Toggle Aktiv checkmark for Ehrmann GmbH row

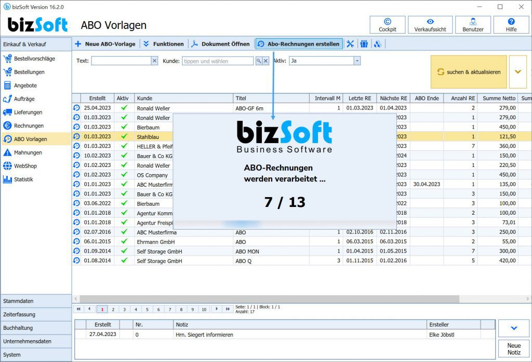(x=124, y=242)
